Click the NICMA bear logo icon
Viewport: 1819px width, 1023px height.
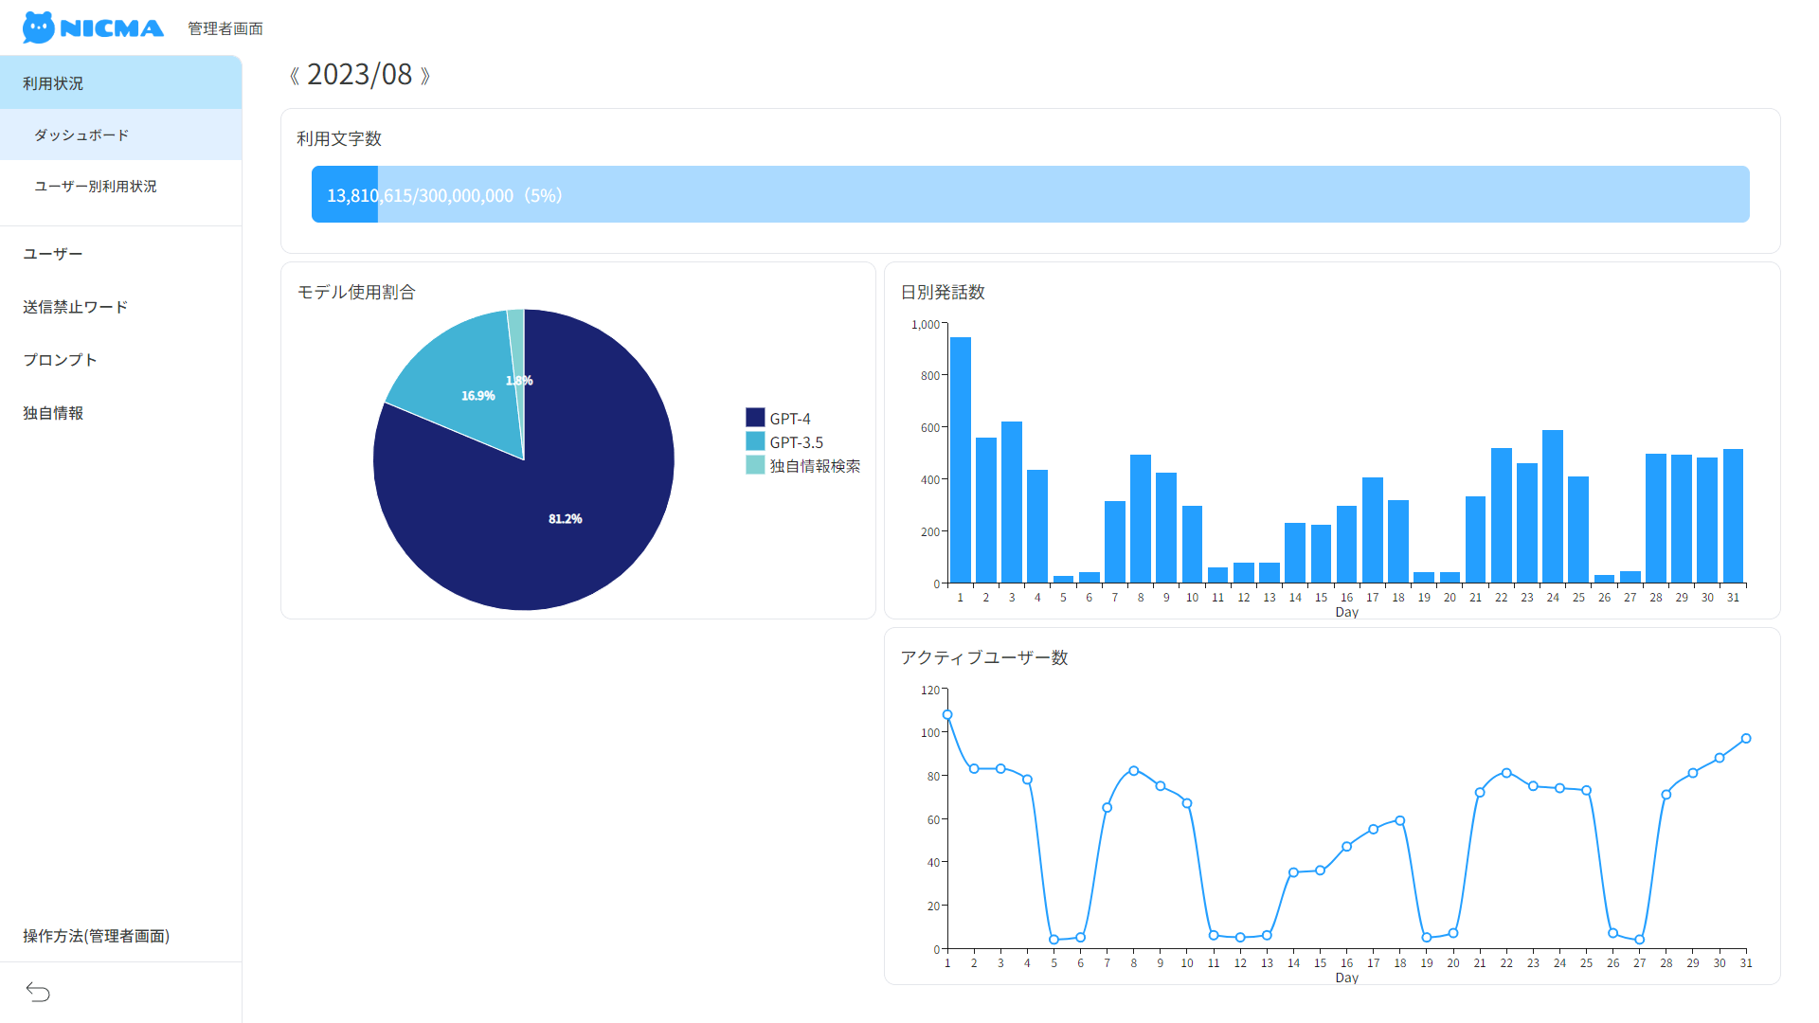39,27
